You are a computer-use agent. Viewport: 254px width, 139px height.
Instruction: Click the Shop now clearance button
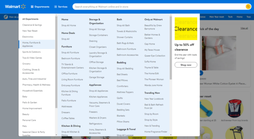pos(186,65)
